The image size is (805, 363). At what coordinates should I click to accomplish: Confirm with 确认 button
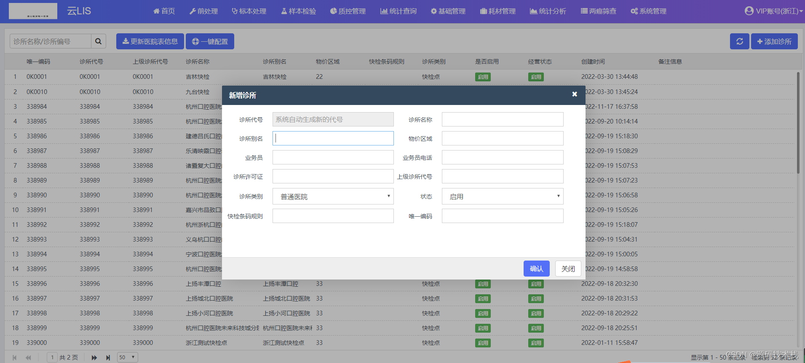[536, 269]
